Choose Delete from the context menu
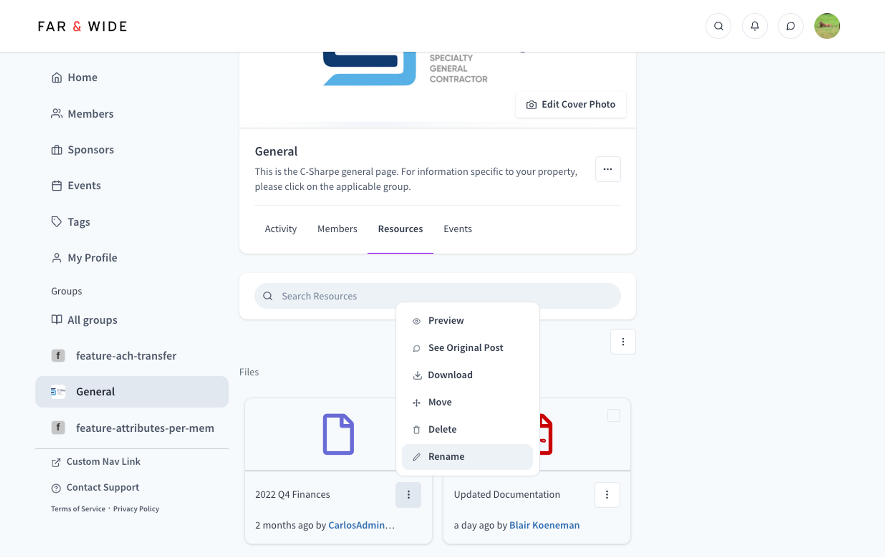 point(467,429)
